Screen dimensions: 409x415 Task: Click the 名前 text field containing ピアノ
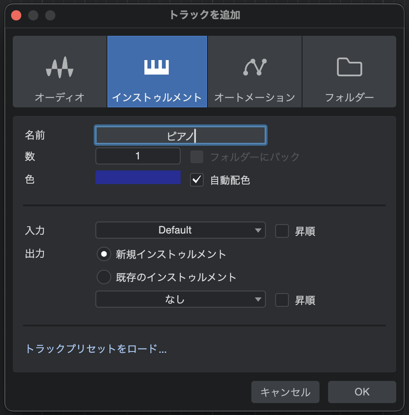(x=181, y=135)
